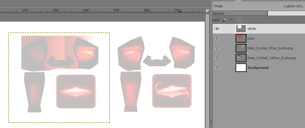The height and width of the screenshot is (128, 305).
Task: Click the lock position and size icon
Action: coord(232,20)
